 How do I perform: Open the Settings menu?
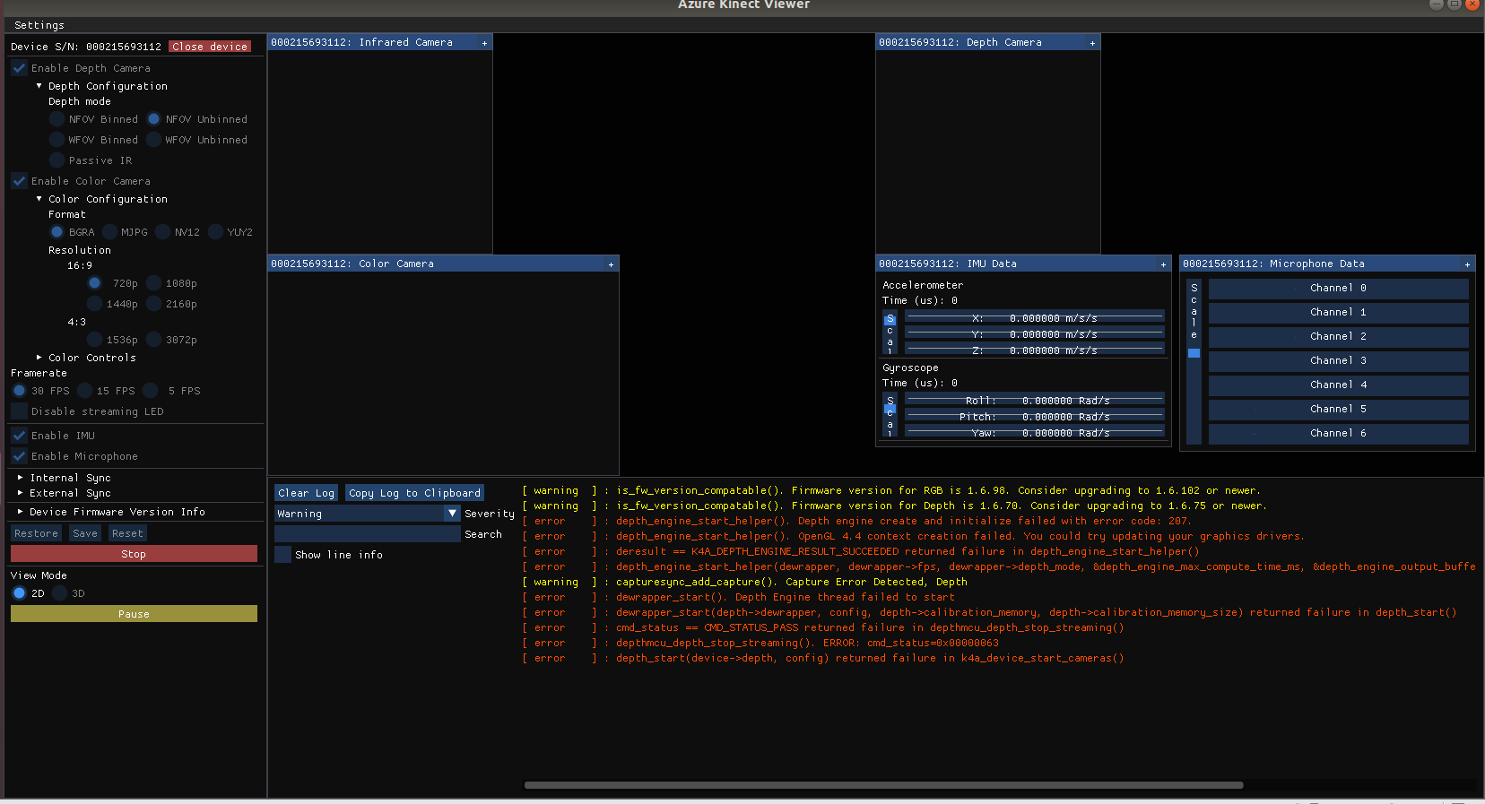coord(39,25)
